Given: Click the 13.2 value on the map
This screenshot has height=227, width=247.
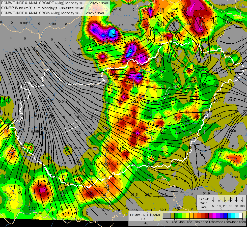Looking at the screenshot, I should pos(5,177).
